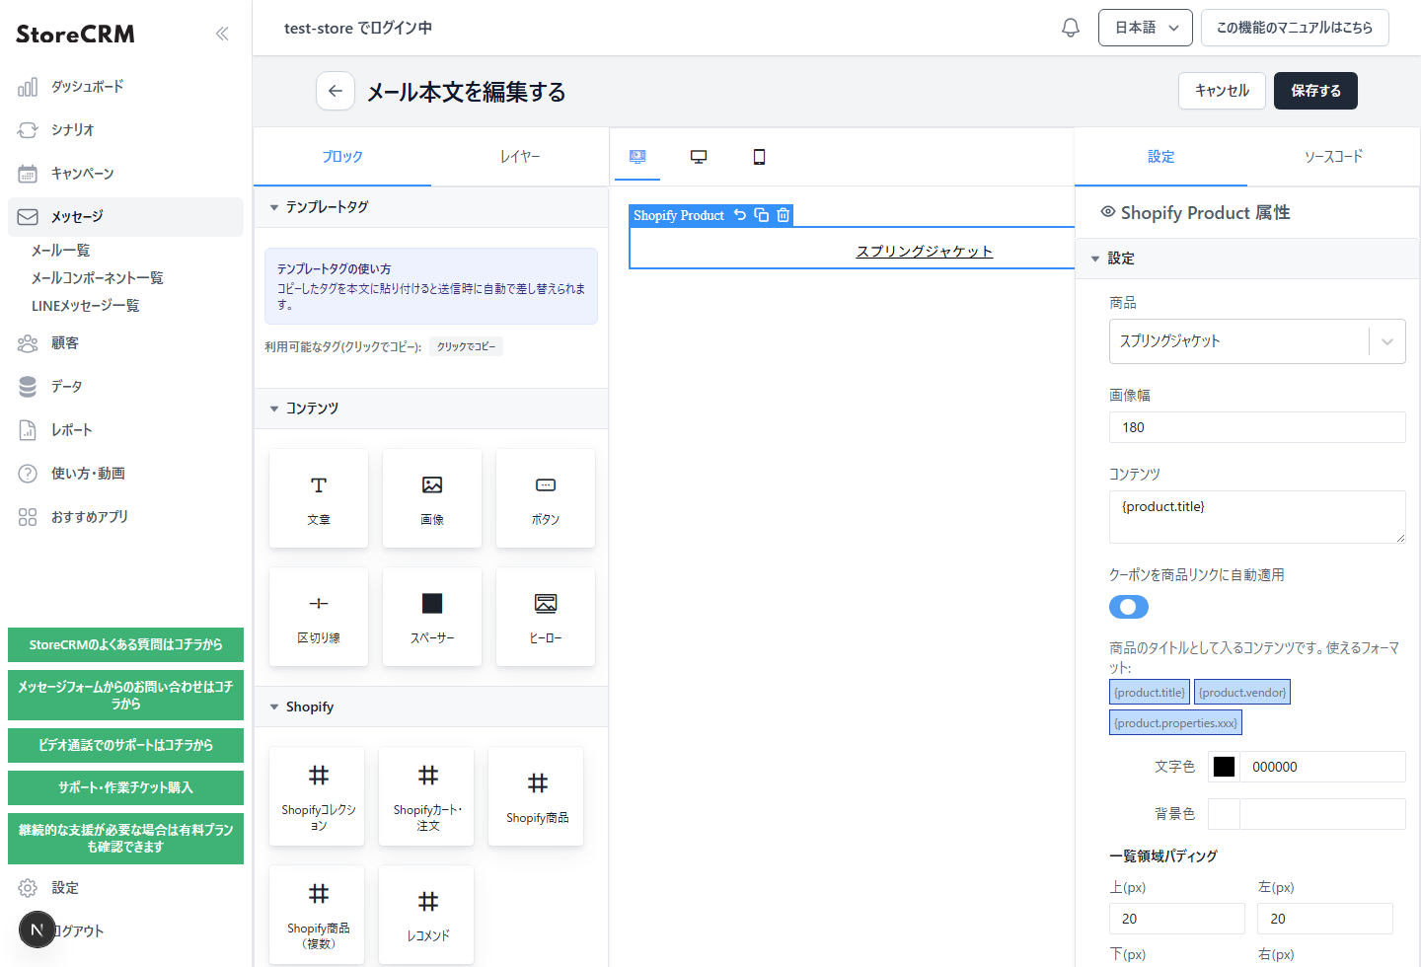Switch to the ブロック tab
The width and height of the screenshot is (1421, 967).
[342, 157]
